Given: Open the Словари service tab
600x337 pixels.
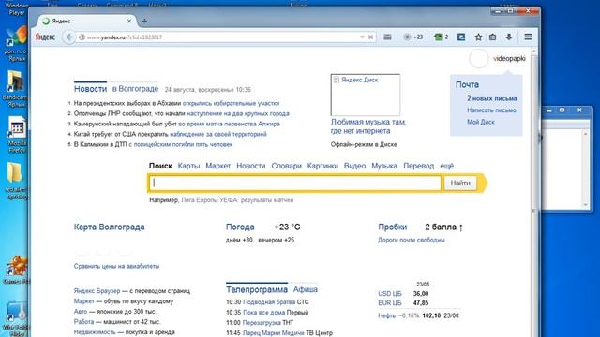Looking at the screenshot, I should coord(287,166).
